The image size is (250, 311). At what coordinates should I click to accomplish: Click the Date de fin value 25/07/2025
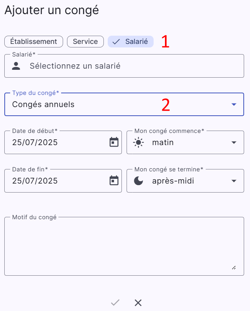35,181
